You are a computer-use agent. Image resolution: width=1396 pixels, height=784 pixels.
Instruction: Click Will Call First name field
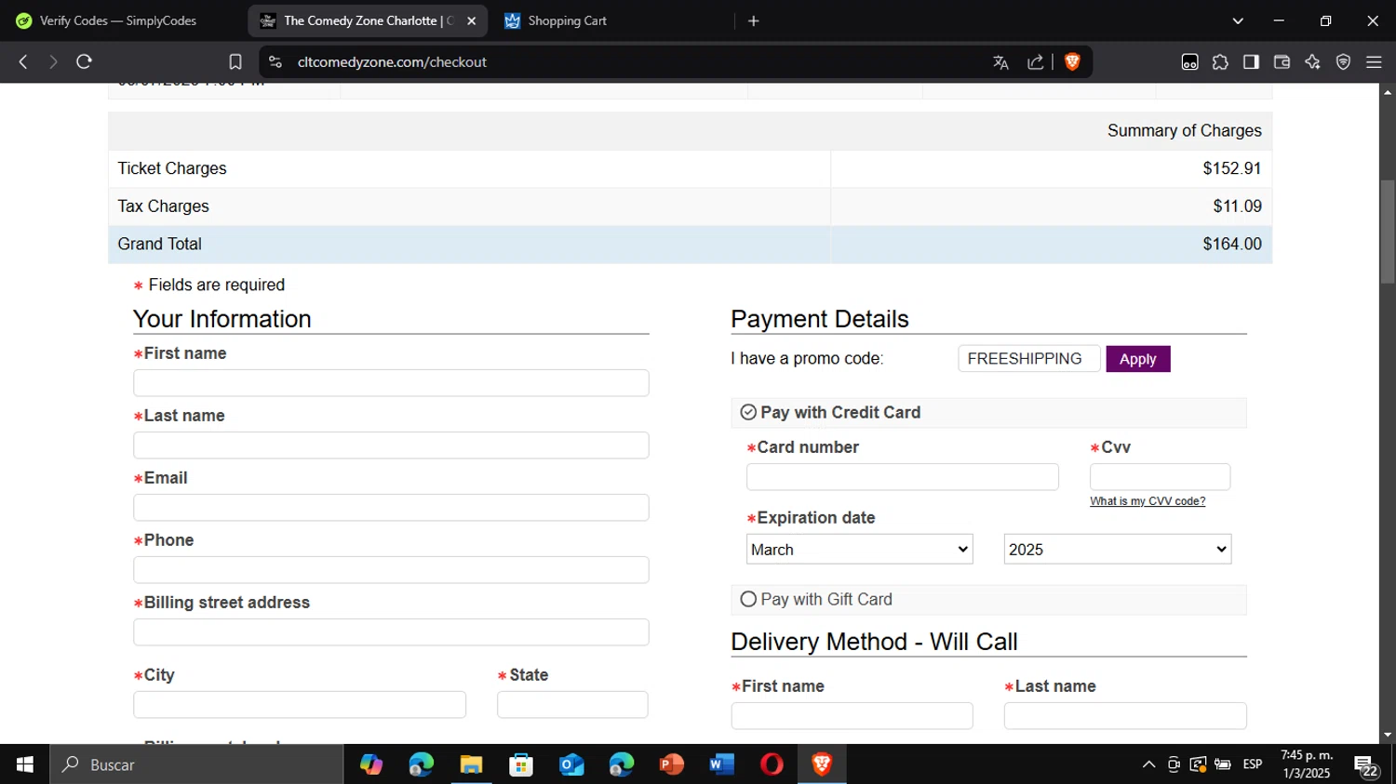point(852,716)
